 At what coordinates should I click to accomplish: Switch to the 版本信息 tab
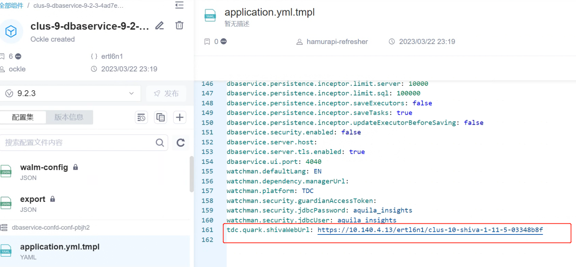pyautogui.click(x=69, y=117)
